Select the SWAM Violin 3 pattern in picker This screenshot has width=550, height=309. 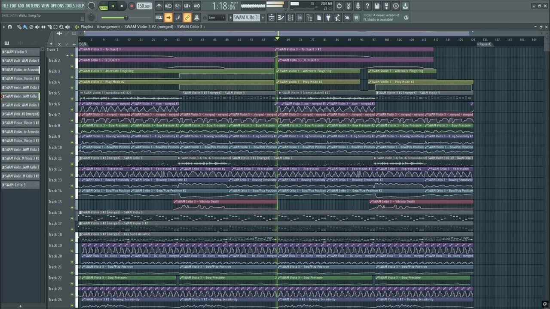tap(20, 52)
